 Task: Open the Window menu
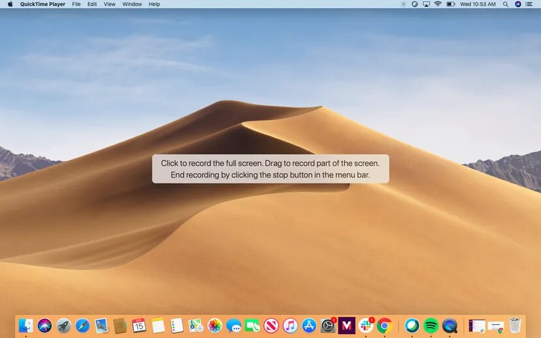pos(132,4)
